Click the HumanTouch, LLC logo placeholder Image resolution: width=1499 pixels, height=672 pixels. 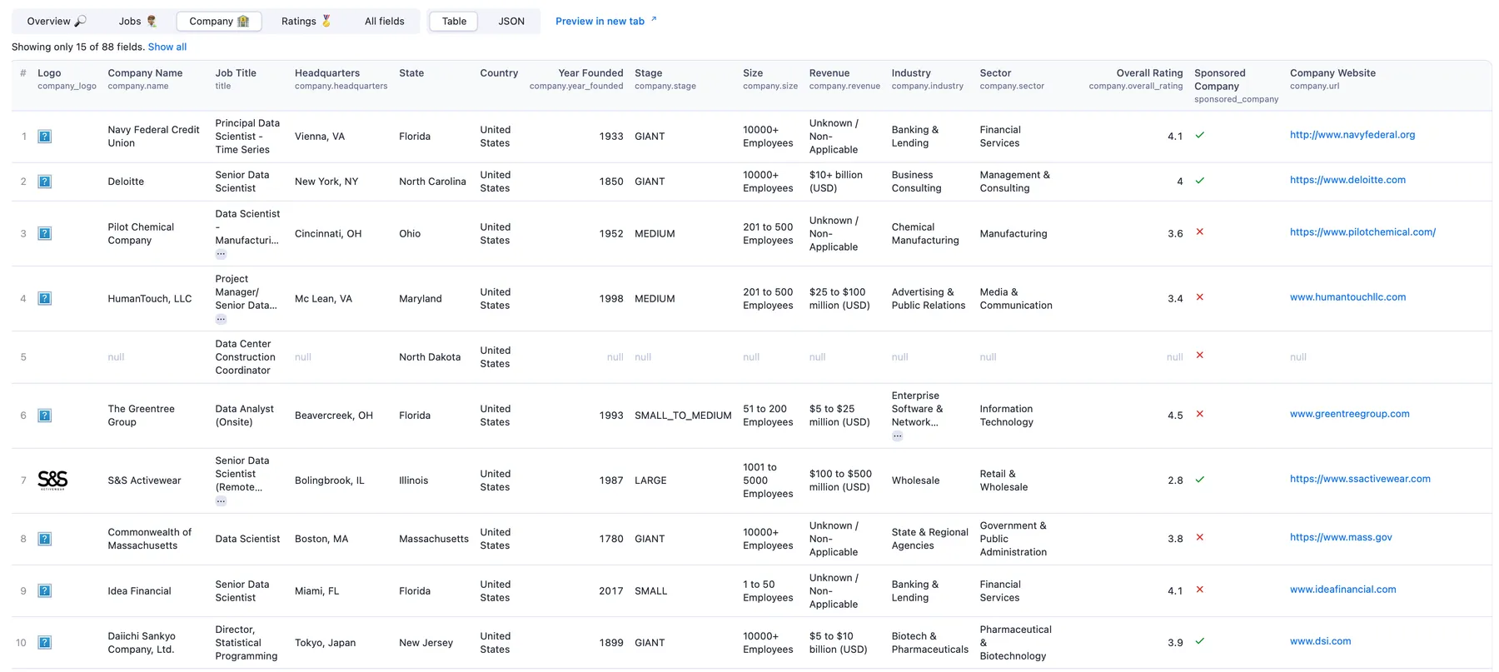pyautogui.click(x=45, y=299)
